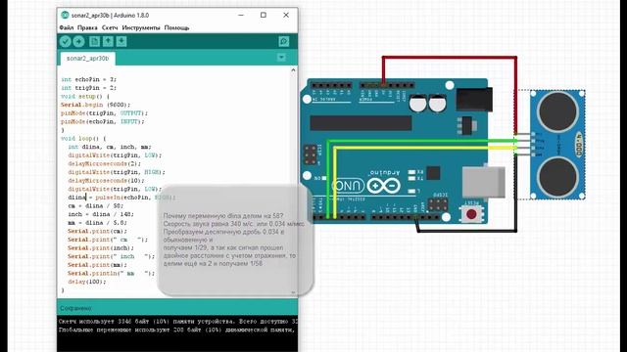Click the 'Serial.begin (9600);' line

click(96, 105)
